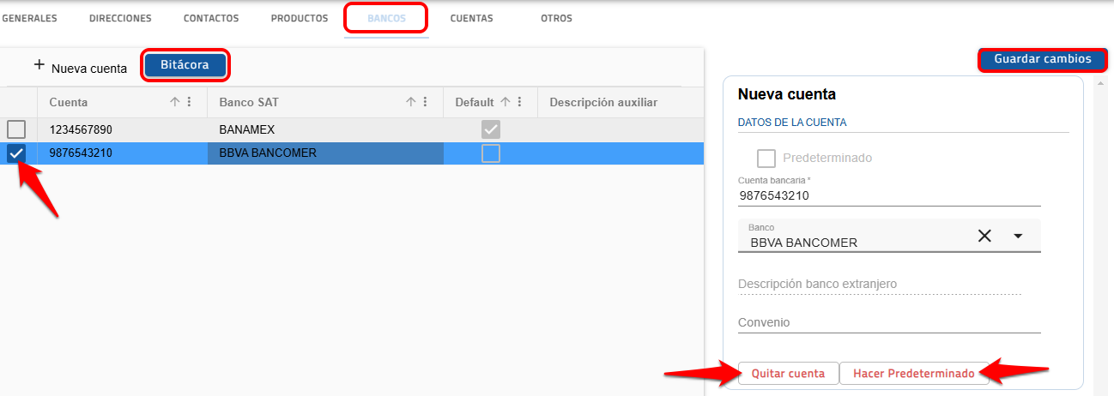Click the Quitar cuenta button
The height and width of the screenshot is (396, 1114).
[x=788, y=374]
